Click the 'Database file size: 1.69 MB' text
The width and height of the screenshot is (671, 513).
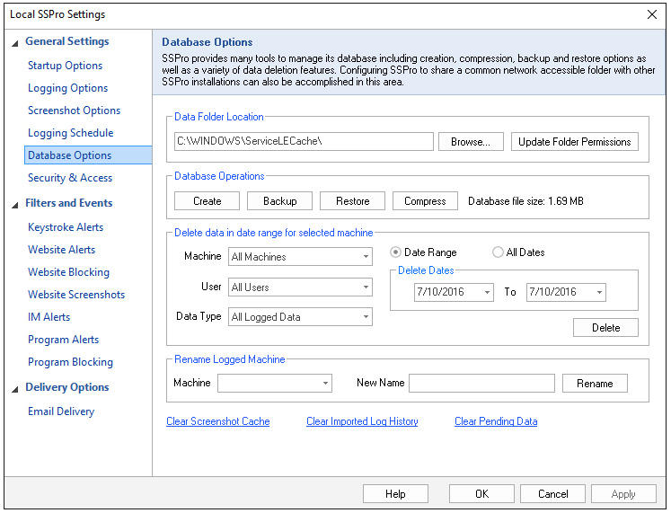tap(525, 201)
